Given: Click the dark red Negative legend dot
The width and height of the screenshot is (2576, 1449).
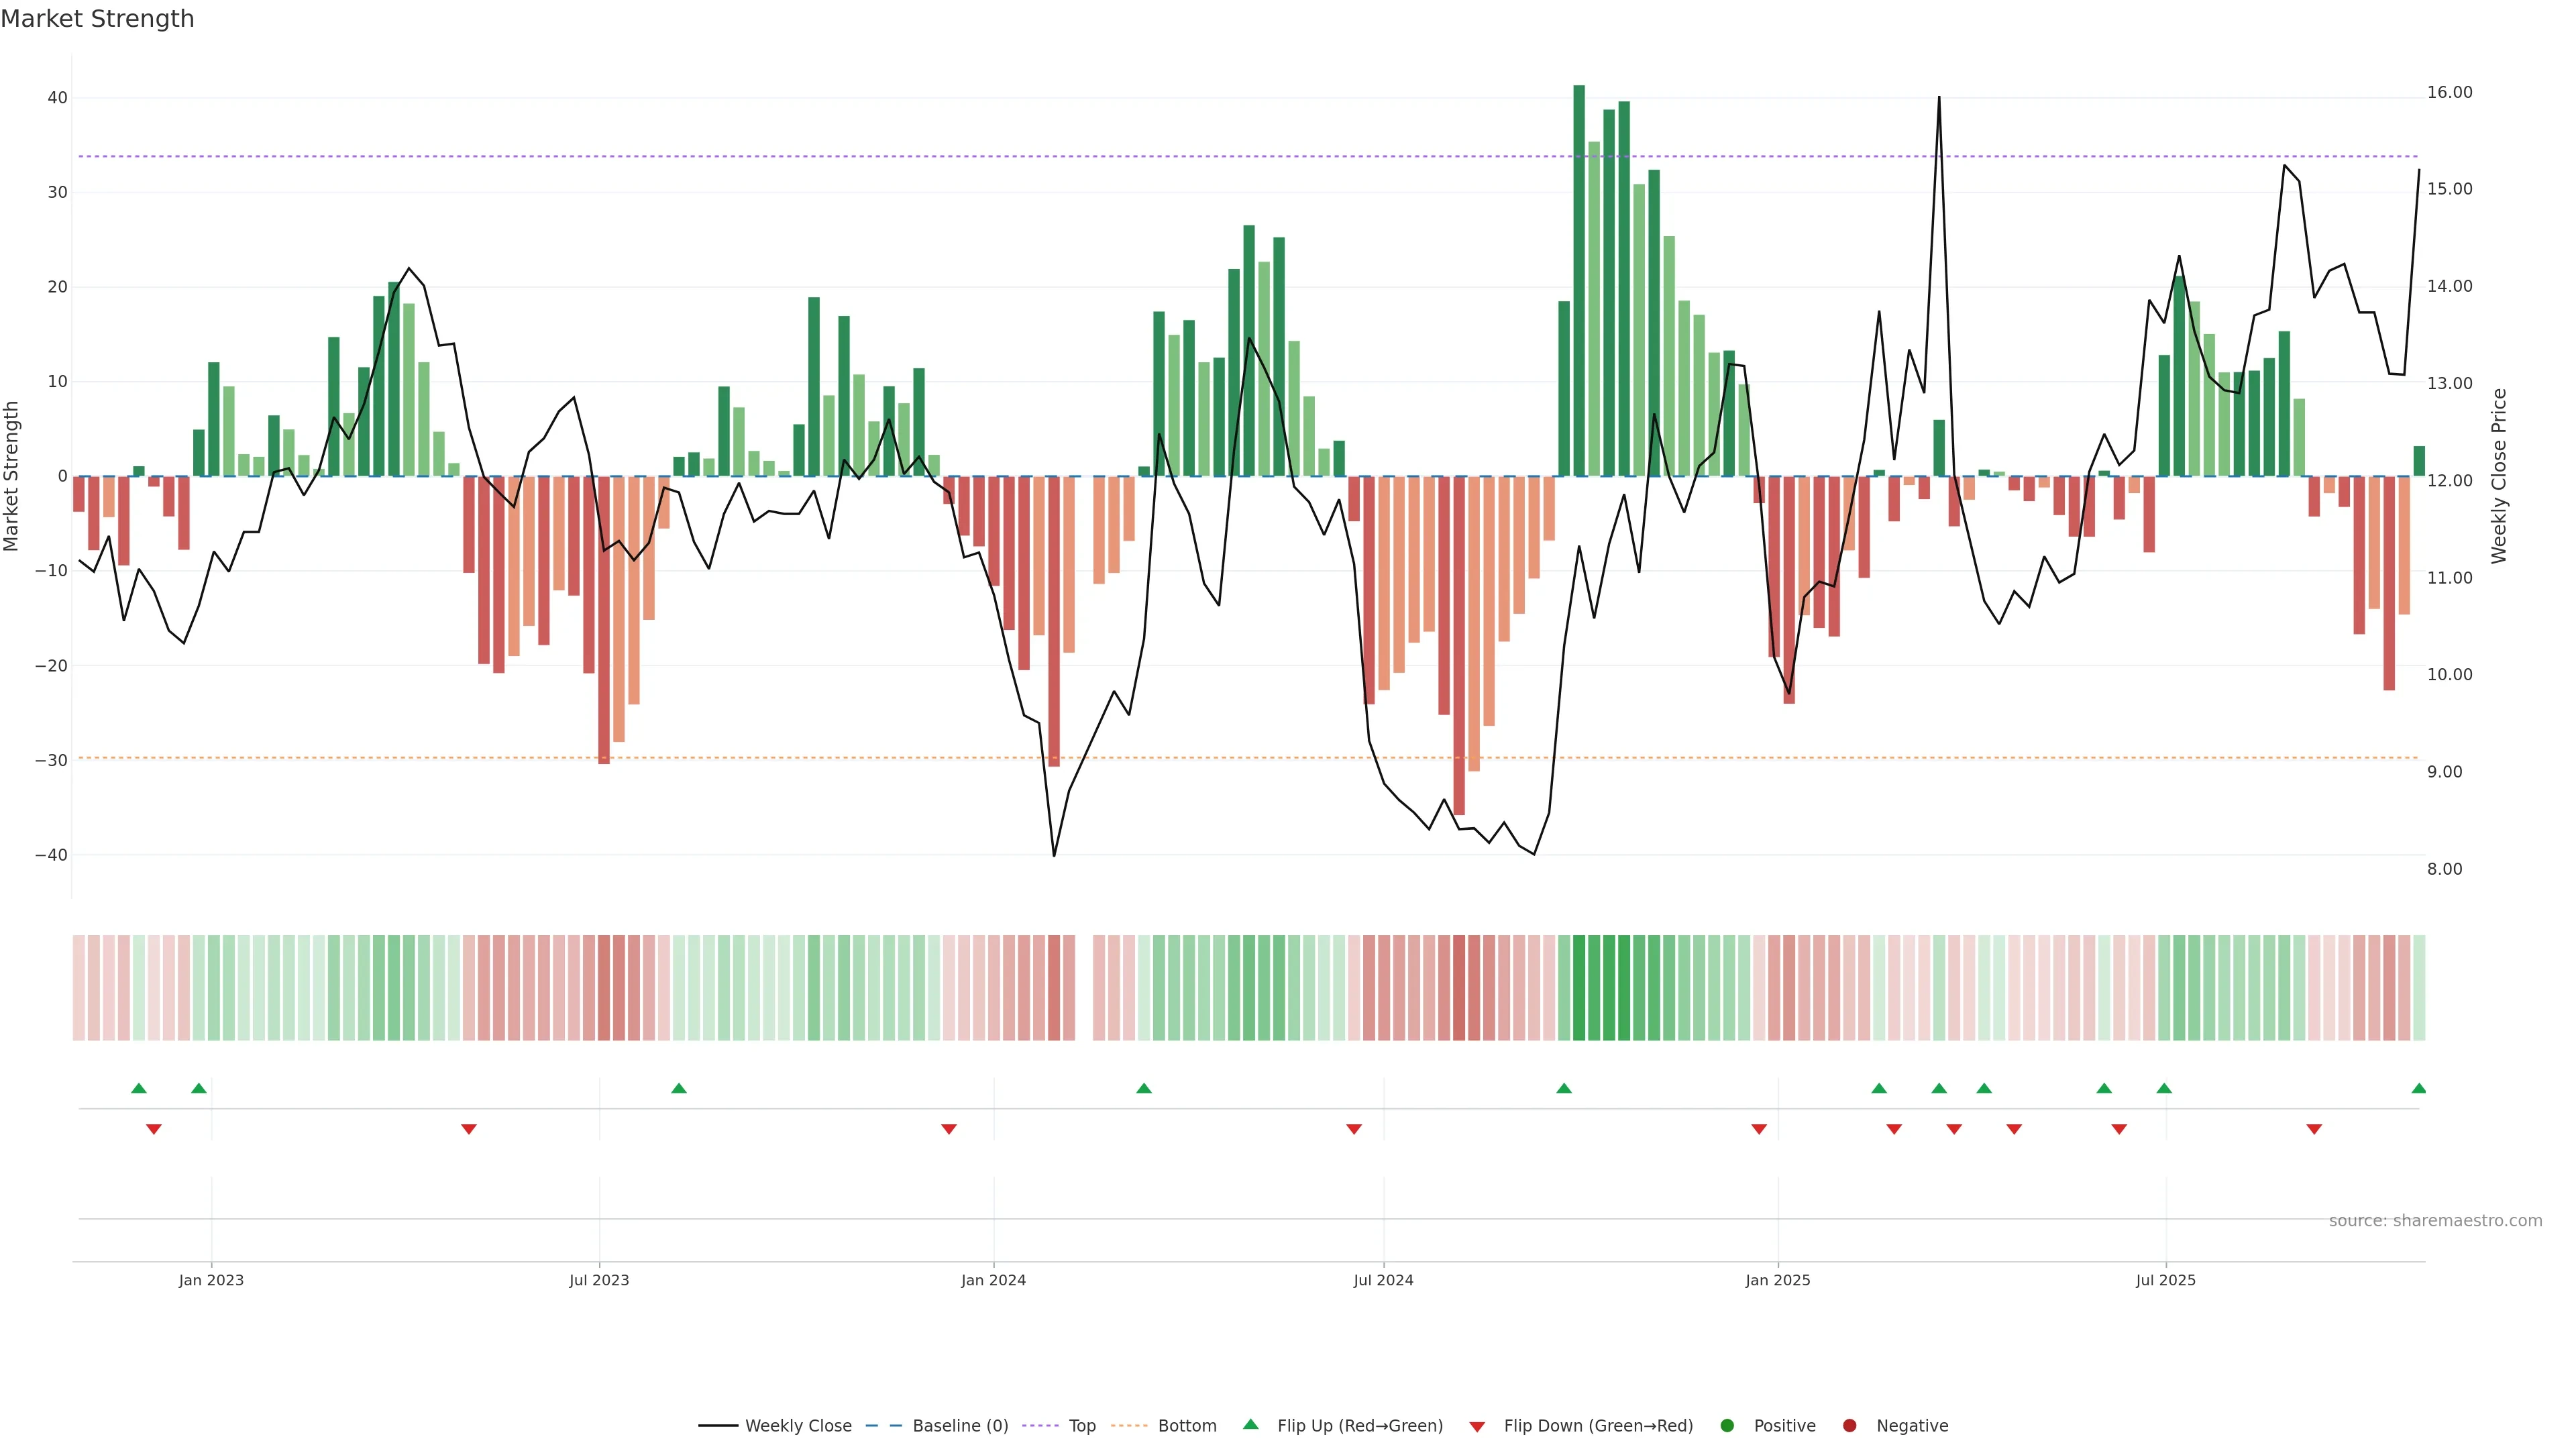Looking at the screenshot, I should (x=1849, y=1426).
